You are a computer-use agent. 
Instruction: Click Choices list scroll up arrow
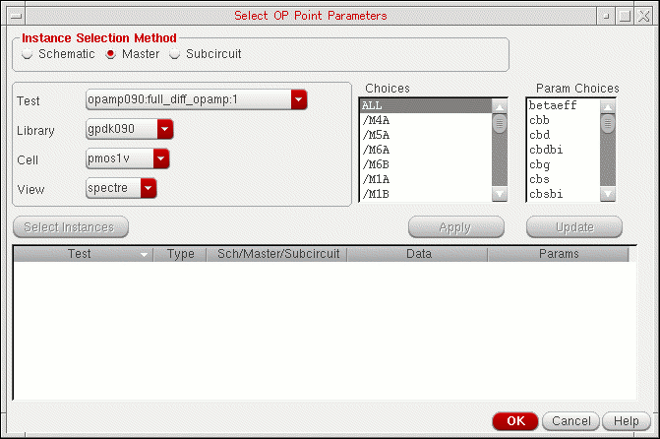pos(500,107)
